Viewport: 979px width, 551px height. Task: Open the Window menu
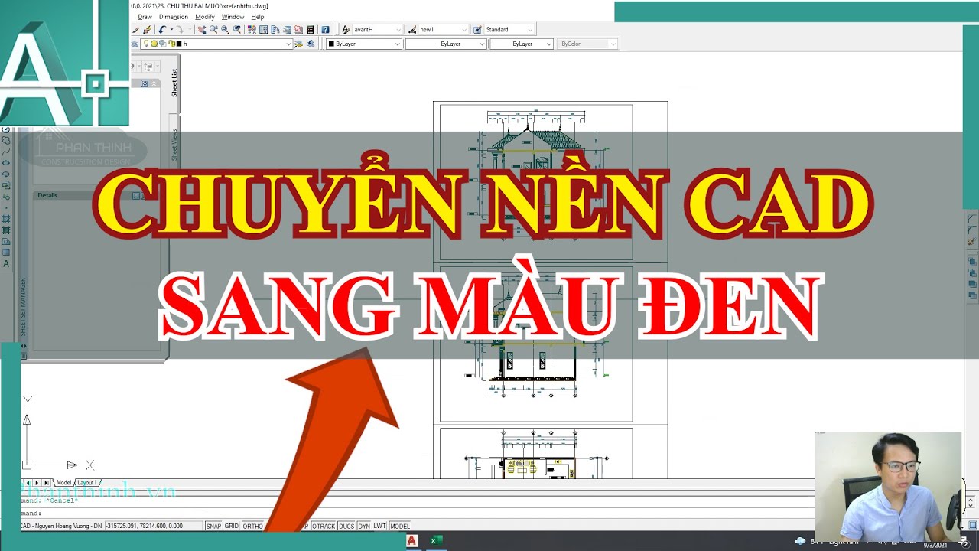tap(233, 17)
